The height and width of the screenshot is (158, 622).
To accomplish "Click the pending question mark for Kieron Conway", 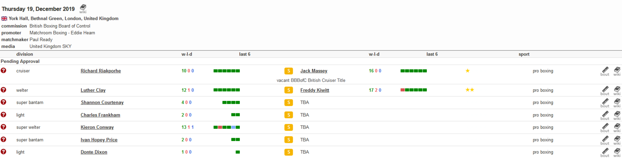I will (3, 127).
